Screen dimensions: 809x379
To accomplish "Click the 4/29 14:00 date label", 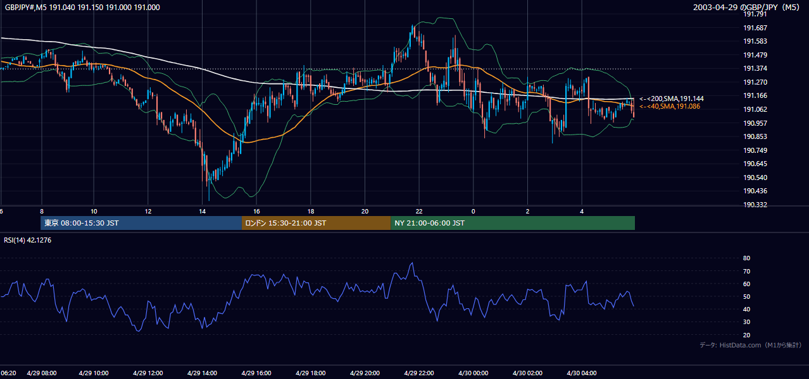I will coord(203,373).
